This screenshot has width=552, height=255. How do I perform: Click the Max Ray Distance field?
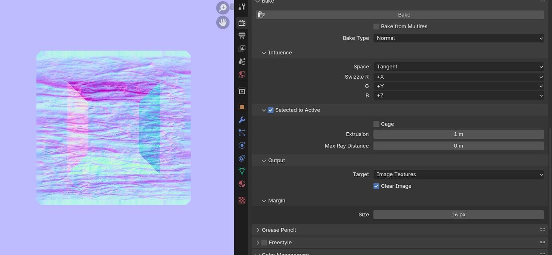[458, 146]
